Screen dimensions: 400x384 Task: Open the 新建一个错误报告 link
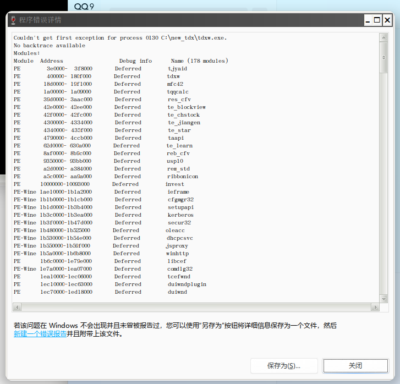point(40,334)
